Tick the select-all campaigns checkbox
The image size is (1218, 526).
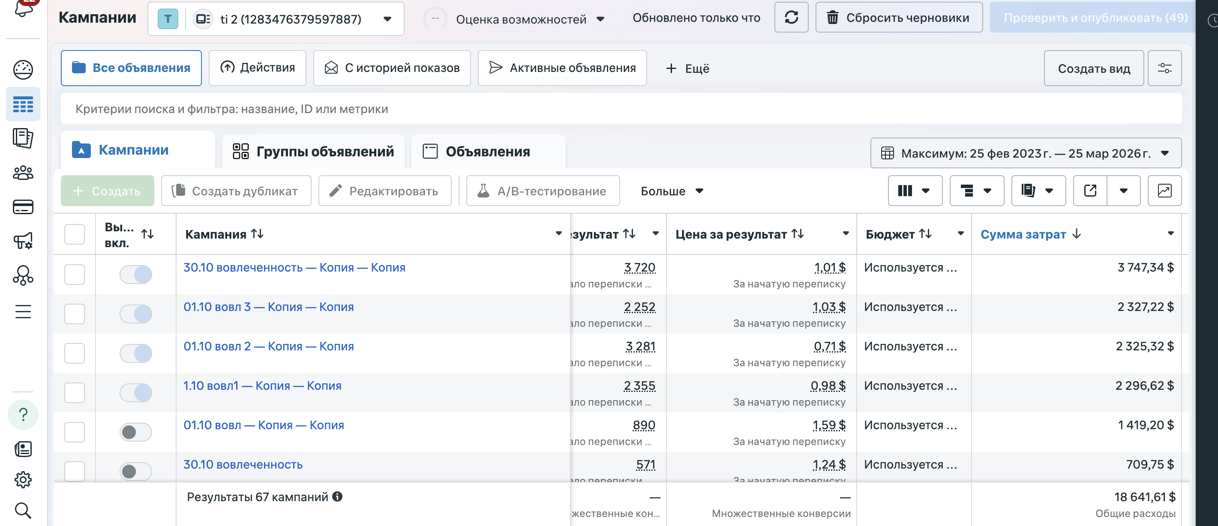coord(75,234)
